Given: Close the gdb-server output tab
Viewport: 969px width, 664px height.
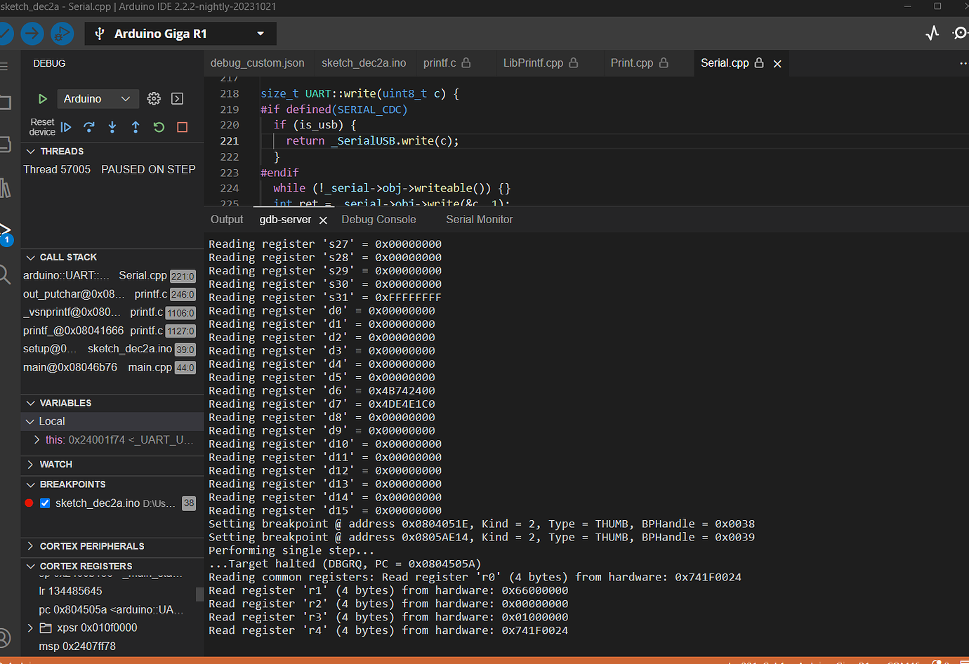Looking at the screenshot, I should pos(323,219).
